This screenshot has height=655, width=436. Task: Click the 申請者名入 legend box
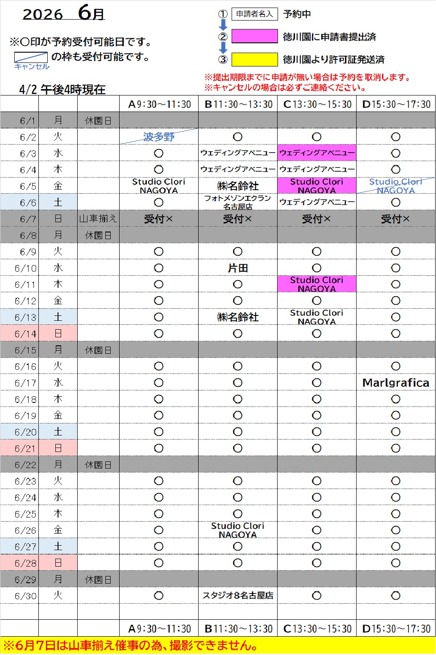point(255,14)
